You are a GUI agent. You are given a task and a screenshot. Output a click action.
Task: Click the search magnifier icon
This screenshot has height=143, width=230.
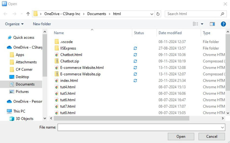coord(222,14)
